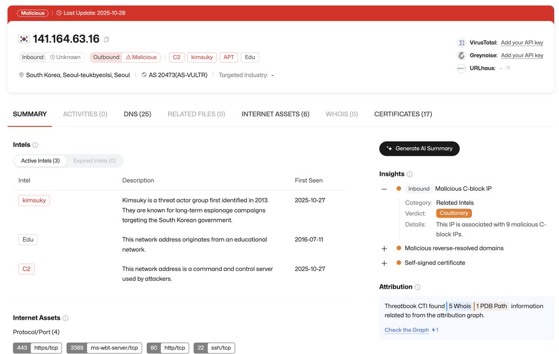The width and height of the screenshot is (559, 354).
Task: Open the Check the Graph link
Action: pyautogui.click(x=407, y=330)
